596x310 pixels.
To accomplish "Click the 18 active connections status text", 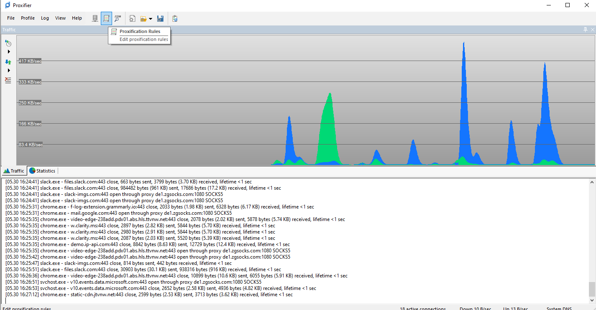I will [423, 308].
